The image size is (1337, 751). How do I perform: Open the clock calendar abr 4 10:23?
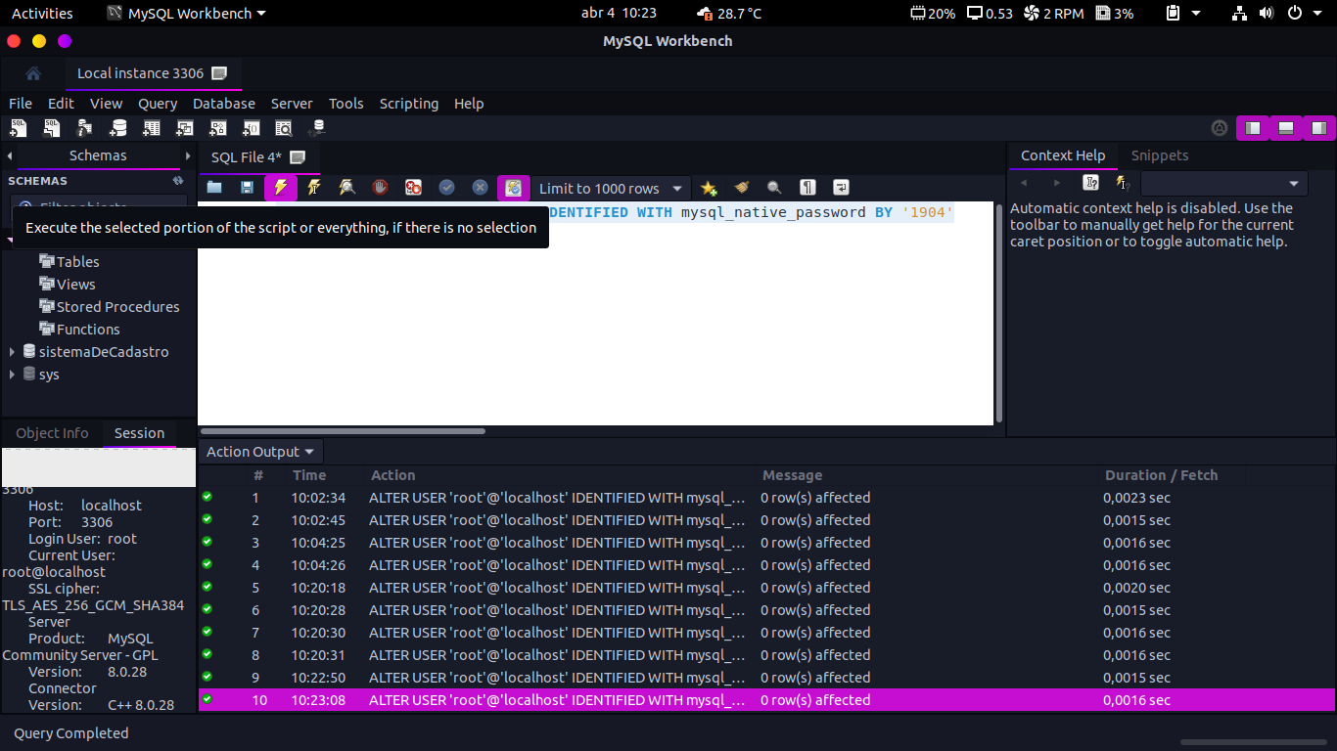tap(619, 14)
